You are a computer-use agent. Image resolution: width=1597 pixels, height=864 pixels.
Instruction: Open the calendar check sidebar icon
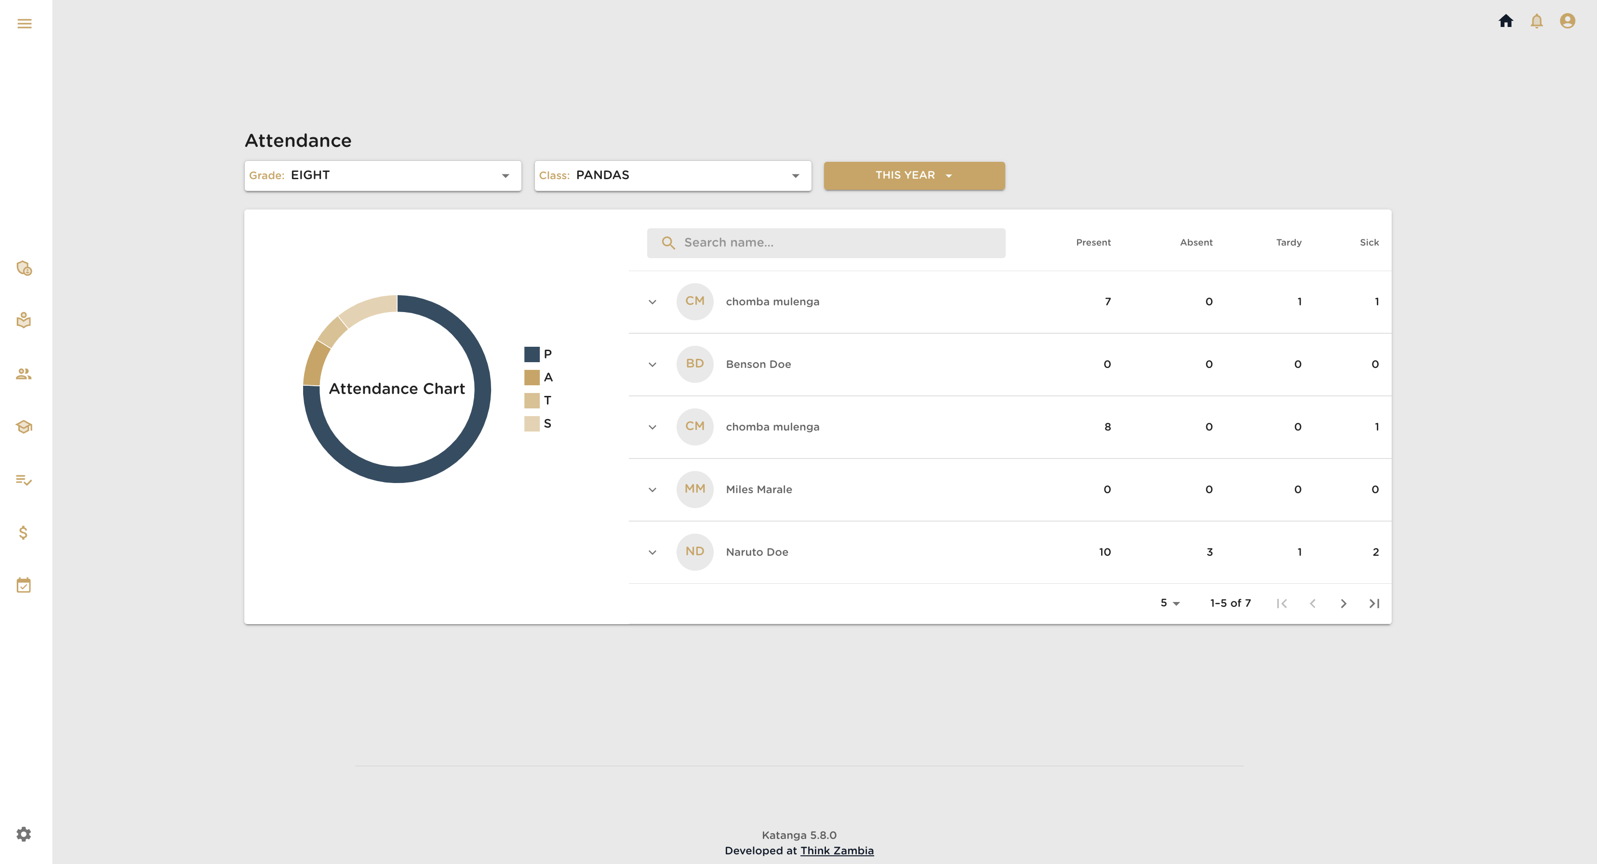pyautogui.click(x=24, y=585)
